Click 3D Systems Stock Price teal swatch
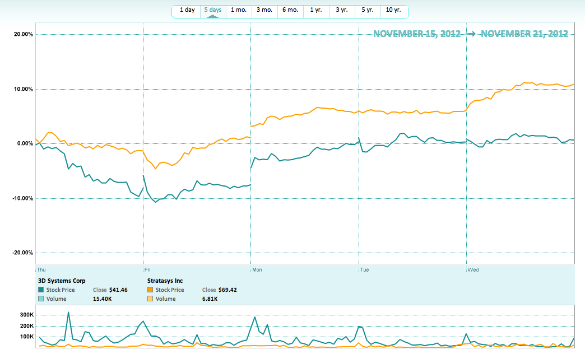This screenshot has height=354, width=585. coord(41,290)
